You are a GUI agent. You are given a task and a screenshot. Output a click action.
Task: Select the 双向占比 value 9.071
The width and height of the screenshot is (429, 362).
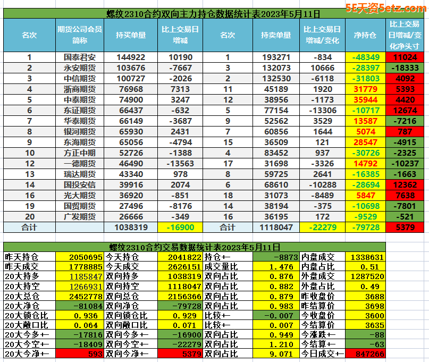point(276,354)
